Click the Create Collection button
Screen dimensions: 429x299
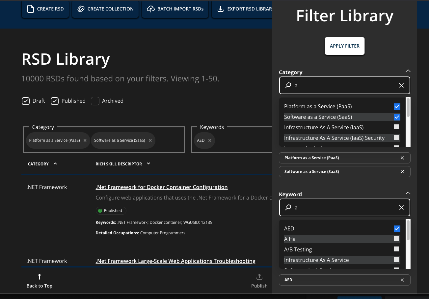pyautogui.click(x=105, y=9)
